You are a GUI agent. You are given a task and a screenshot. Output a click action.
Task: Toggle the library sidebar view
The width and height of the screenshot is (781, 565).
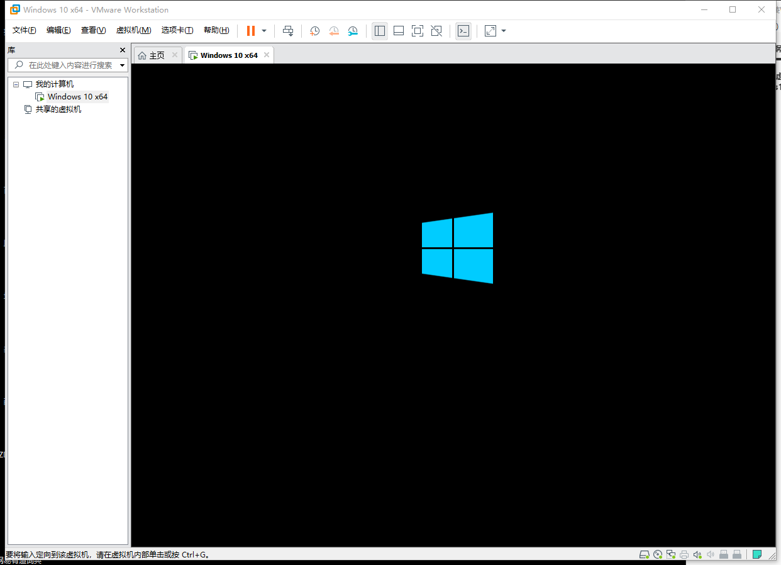(380, 31)
